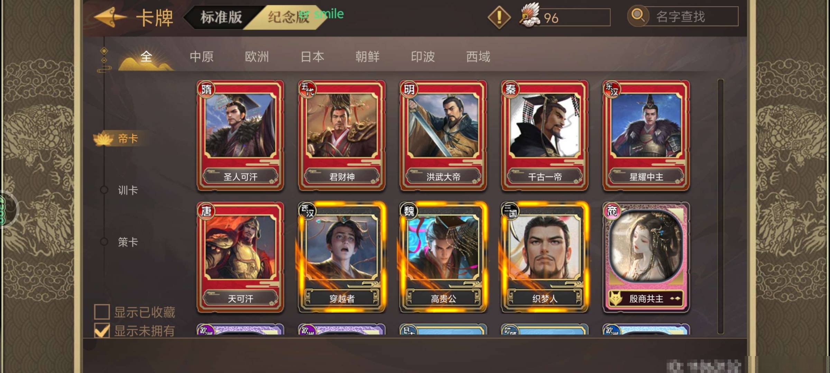Tap the exclamation warning diamond icon

499,17
